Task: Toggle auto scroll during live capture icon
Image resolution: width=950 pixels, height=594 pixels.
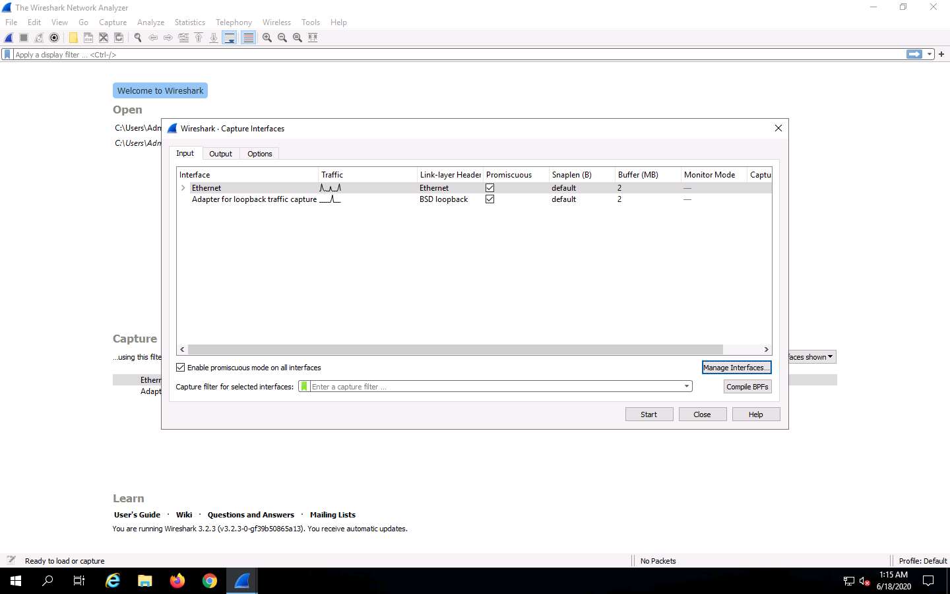Action: pyautogui.click(x=229, y=38)
